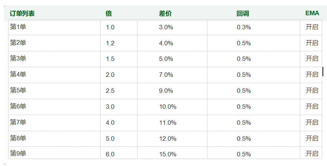Select the EMA column header
The image size is (327, 166).
(312, 13)
